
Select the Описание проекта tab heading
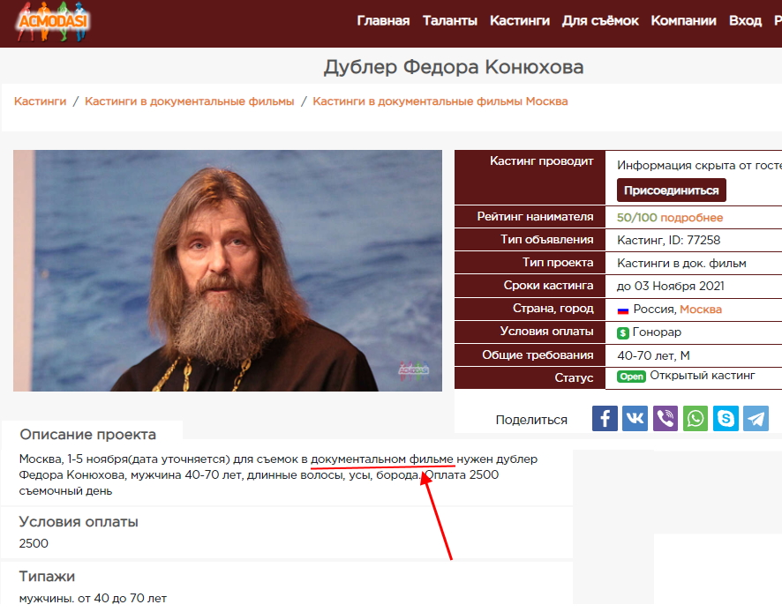coord(87,435)
